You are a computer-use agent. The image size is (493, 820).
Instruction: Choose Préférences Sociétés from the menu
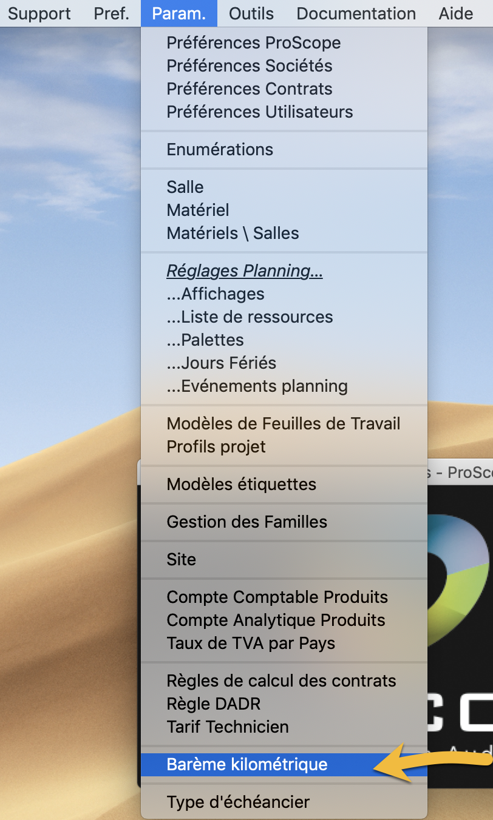click(x=250, y=66)
